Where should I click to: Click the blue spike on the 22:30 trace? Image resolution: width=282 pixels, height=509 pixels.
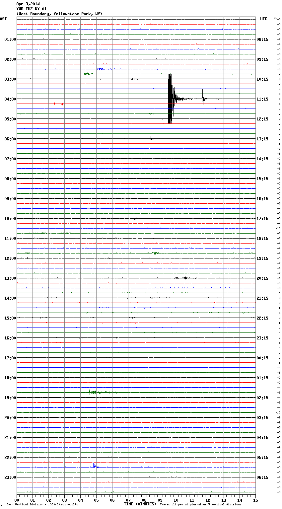[95, 466]
